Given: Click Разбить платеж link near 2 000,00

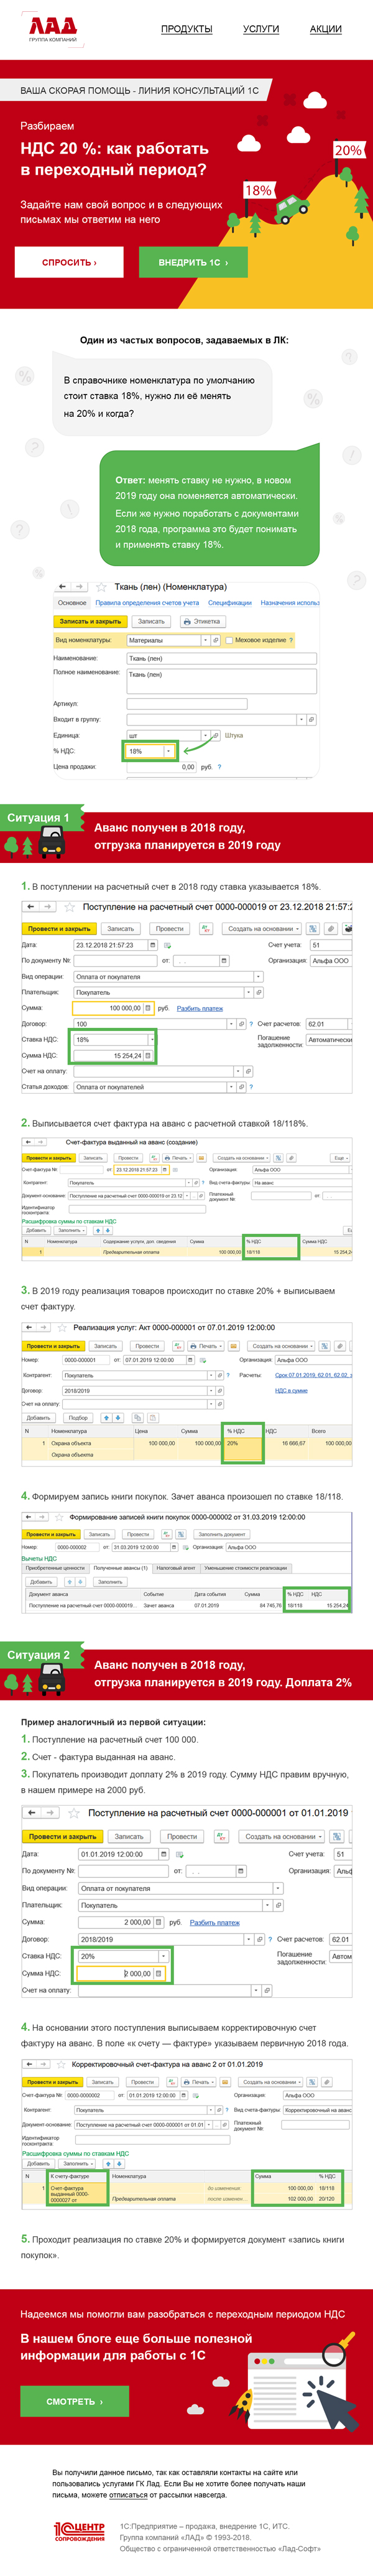Looking at the screenshot, I should click(215, 1922).
